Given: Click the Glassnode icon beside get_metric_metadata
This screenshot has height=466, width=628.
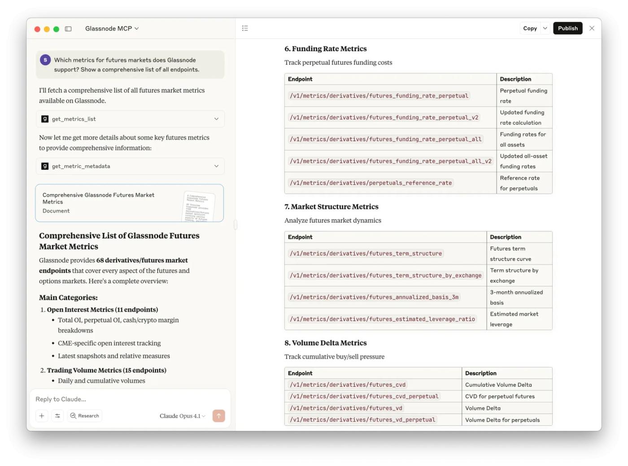Looking at the screenshot, I should pos(45,166).
